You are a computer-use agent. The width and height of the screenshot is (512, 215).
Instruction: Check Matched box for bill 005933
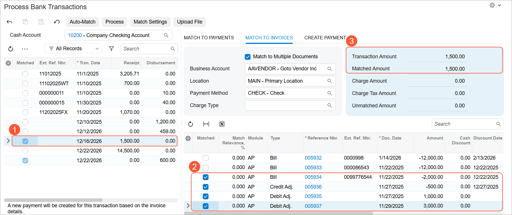pyautogui.click(x=206, y=168)
